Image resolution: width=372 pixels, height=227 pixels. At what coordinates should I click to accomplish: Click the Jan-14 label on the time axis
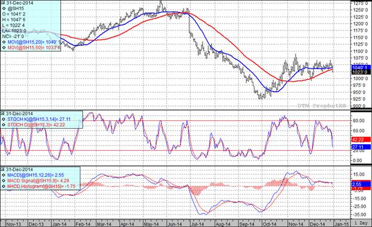pyautogui.click(x=59, y=224)
